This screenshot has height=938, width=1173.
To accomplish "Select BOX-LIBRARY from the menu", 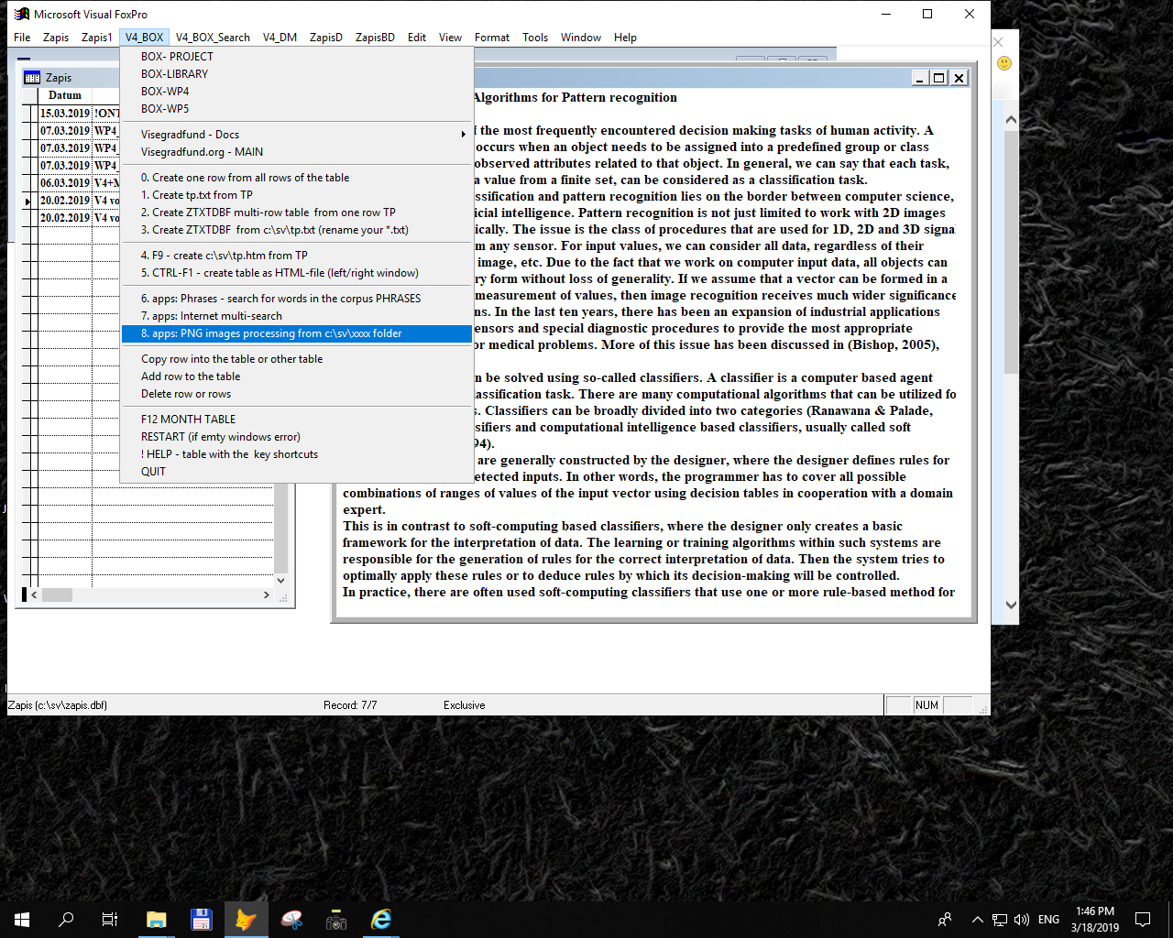I will click(174, 74).
